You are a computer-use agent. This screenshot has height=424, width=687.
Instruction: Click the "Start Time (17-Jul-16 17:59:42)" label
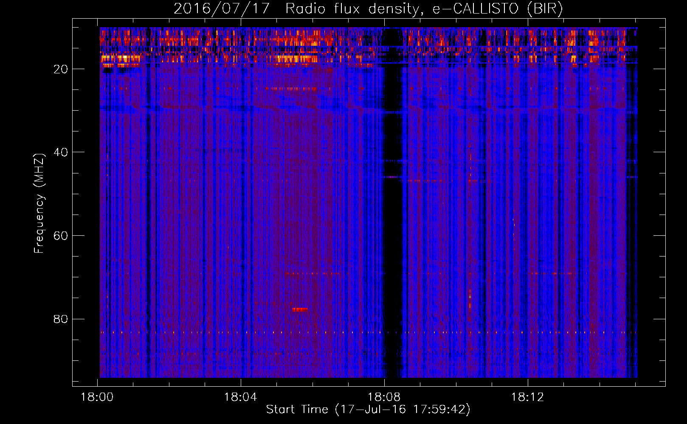[368, 410]
